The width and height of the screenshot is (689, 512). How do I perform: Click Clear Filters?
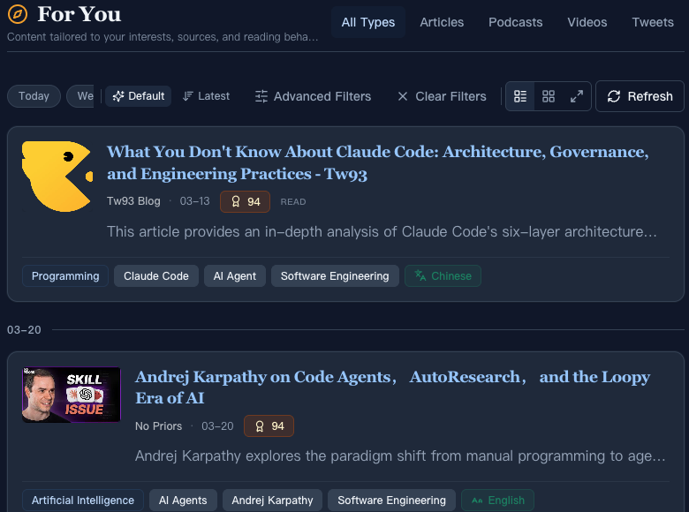pyautogui.click(x=441, y=96)
